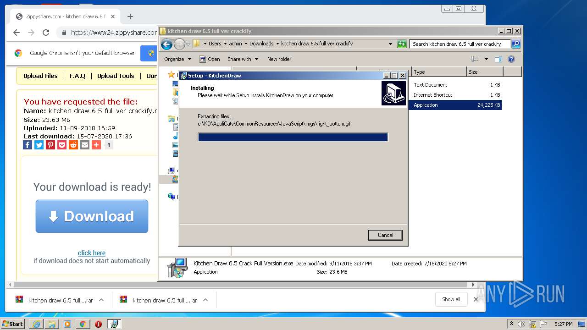The height and width of the screenshot is (330, 587).
Task: Toggle the Explorer preview pane
Action: coord(498,59)
